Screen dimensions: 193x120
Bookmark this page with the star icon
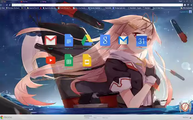(182, 5)
